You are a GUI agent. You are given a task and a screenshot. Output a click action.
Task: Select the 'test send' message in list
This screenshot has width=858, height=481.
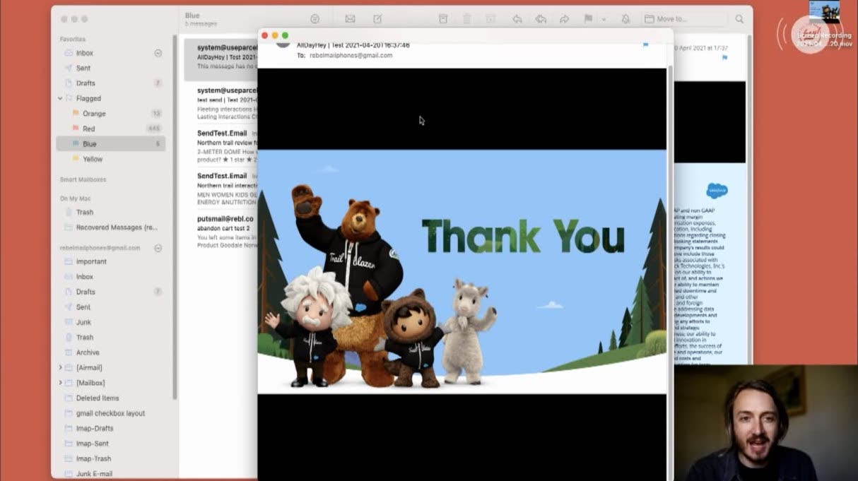click(221, 104)
